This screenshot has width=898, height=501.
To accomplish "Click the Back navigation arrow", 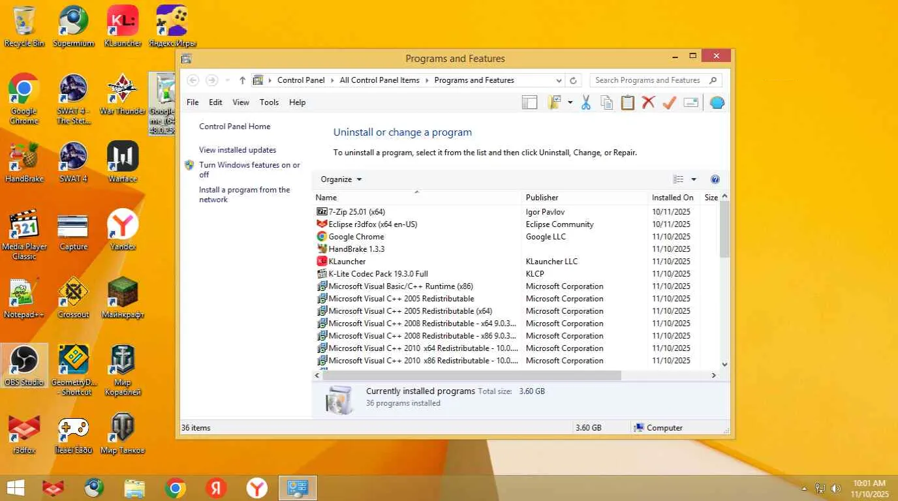I will click(193, 80).
